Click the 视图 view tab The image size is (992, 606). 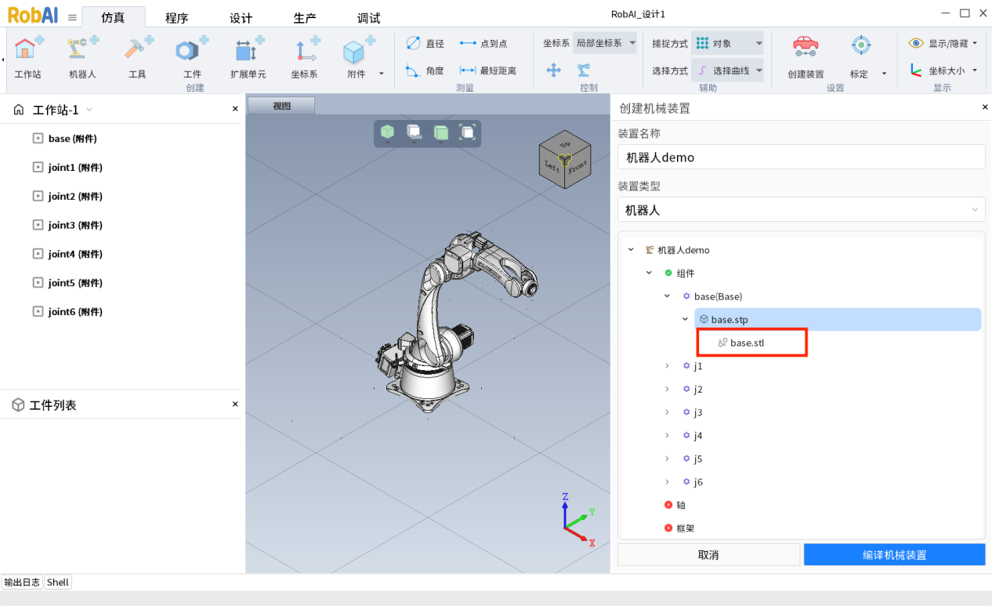click(x=281, y=106)
